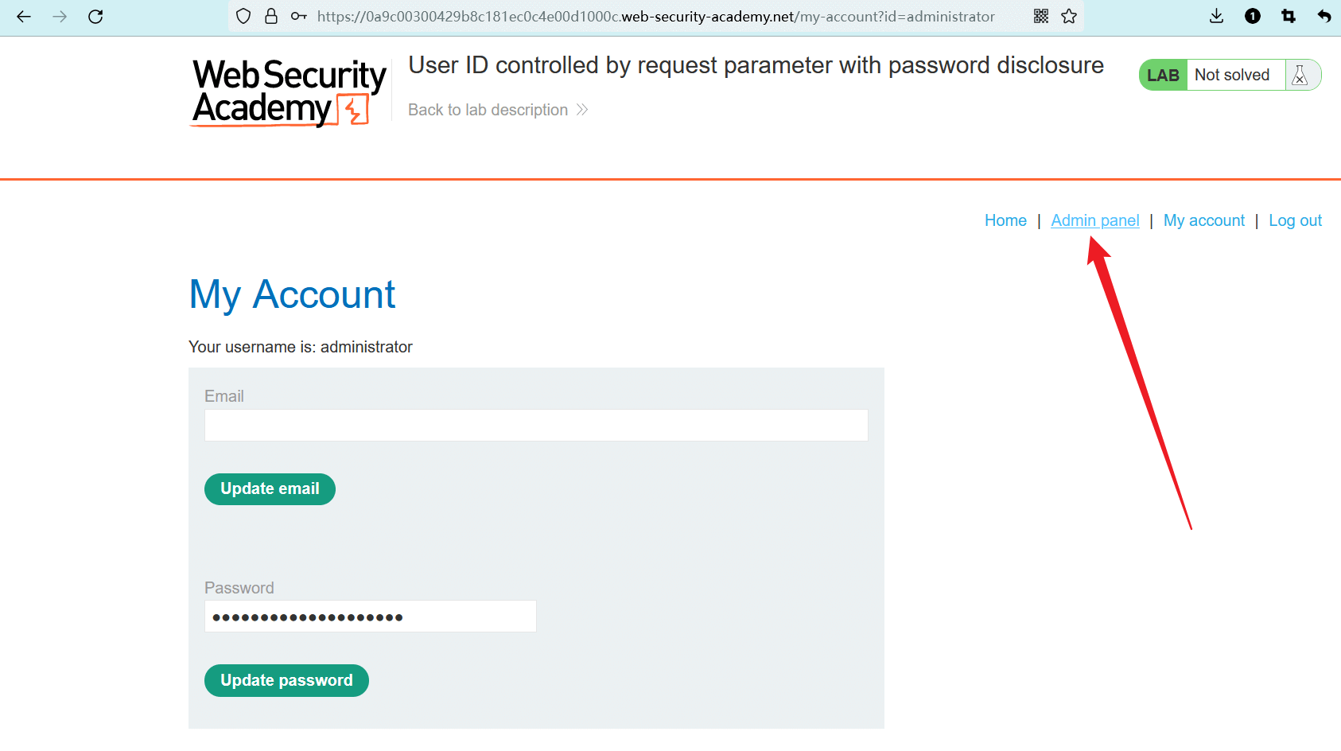1341x751 pixels.
Task: Click the lab flask icon
Action: tap(1300, 75)
